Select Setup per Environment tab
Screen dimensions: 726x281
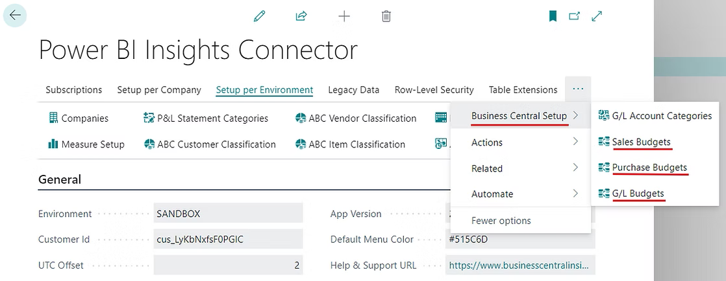[x=264, y=89]
